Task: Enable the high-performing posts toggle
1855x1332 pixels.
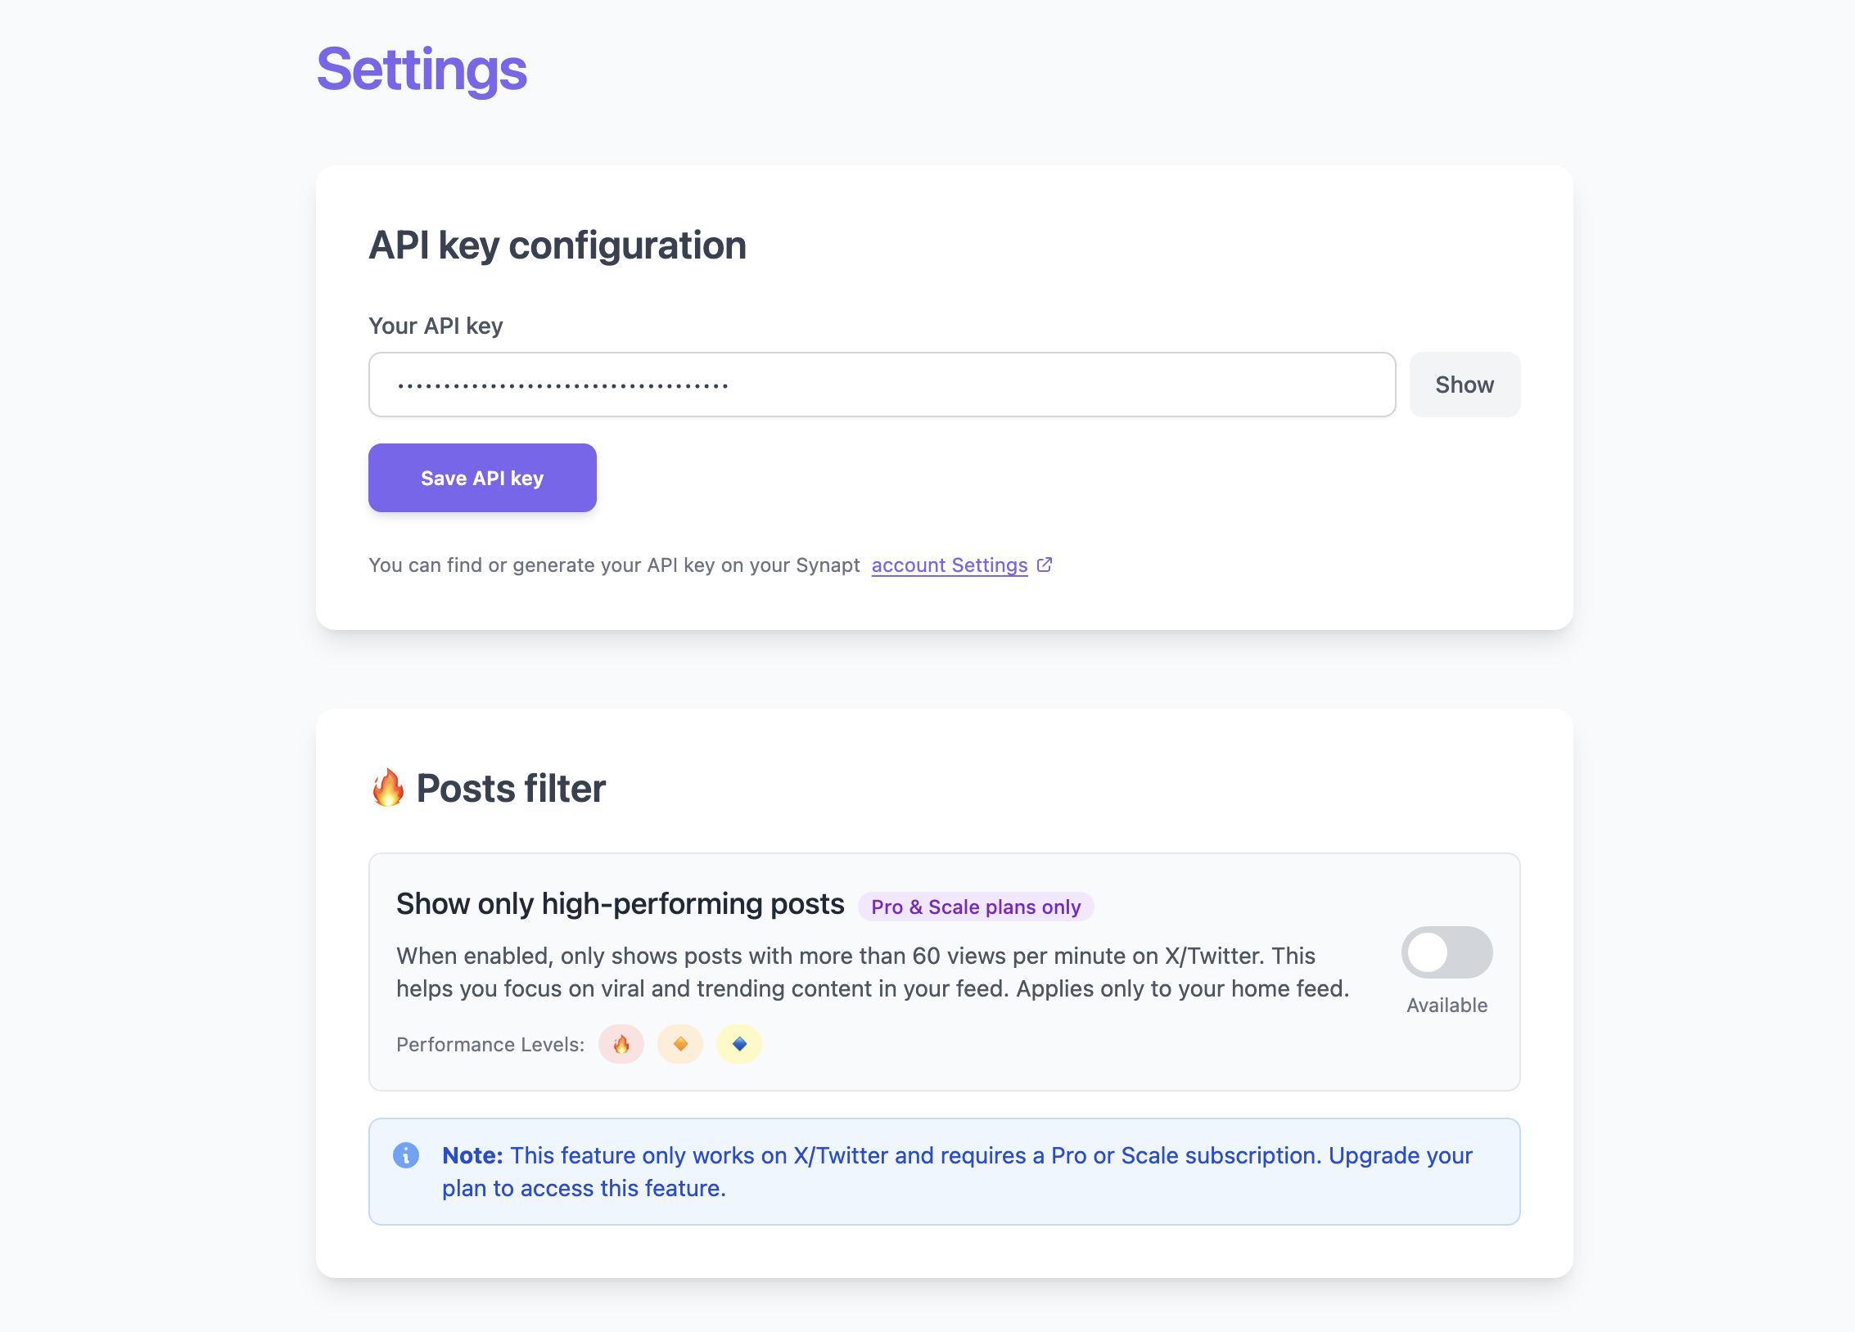Action: pos(1447,952)
